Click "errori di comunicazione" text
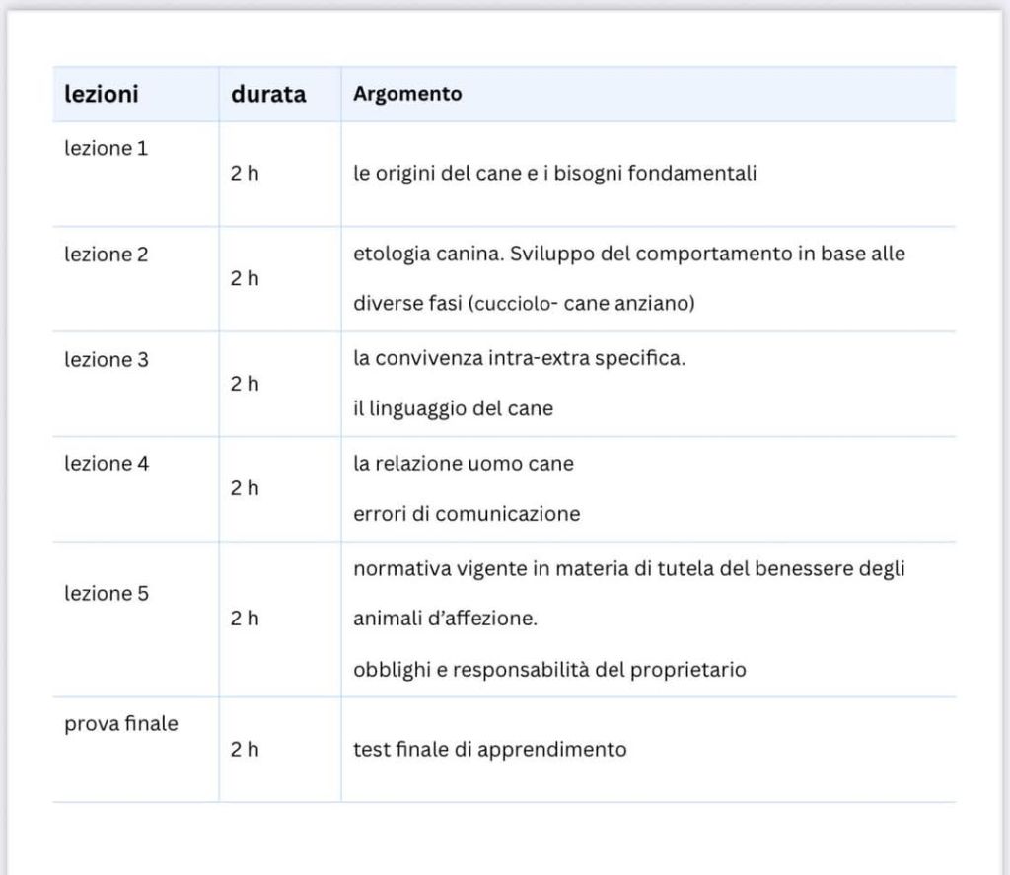The width and height of the screenshot is (1010, 875). click(x=467, y=514)
